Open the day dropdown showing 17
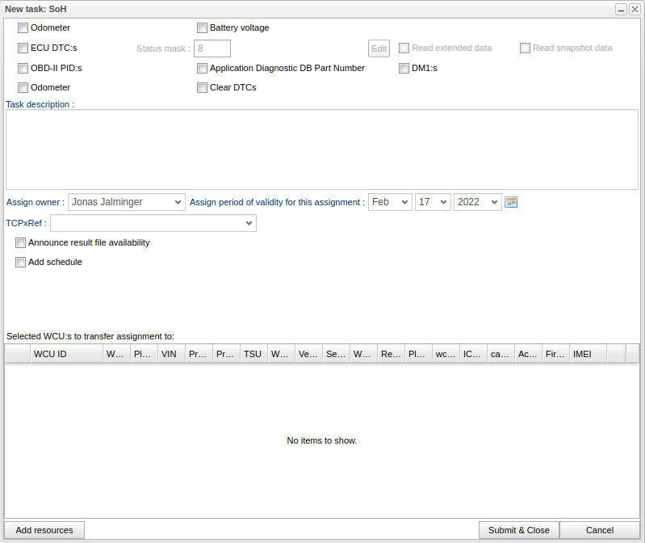Screen dimensions: 645x543 433,202
